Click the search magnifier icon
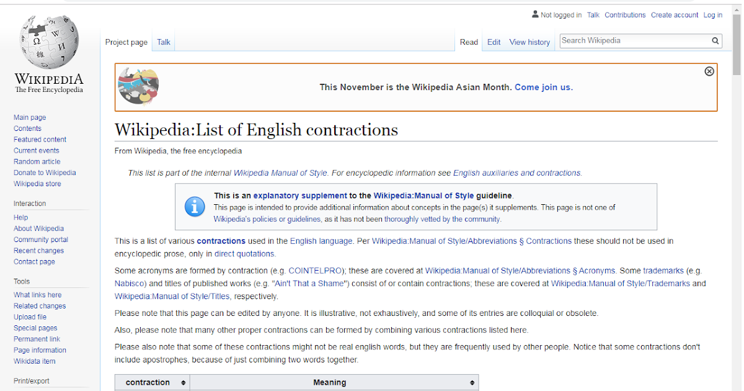The height and width of the screenshot is (391, 744). [715, 41]
